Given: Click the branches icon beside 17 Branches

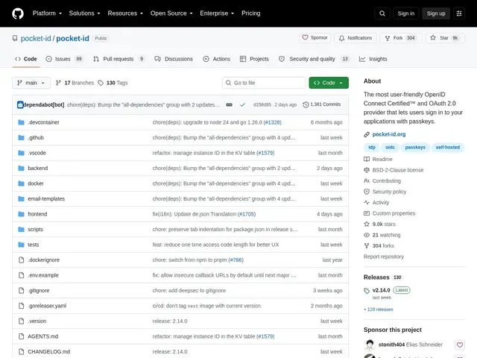Looking at the screenshot, I should tap(58, 83).
